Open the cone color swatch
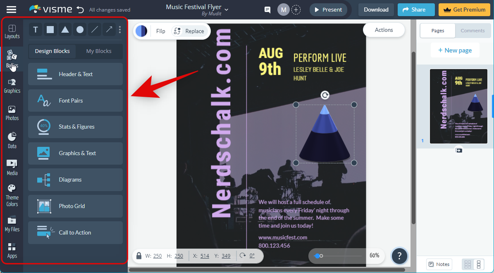This screenshot has height=273, width=494. coord(141,31)
